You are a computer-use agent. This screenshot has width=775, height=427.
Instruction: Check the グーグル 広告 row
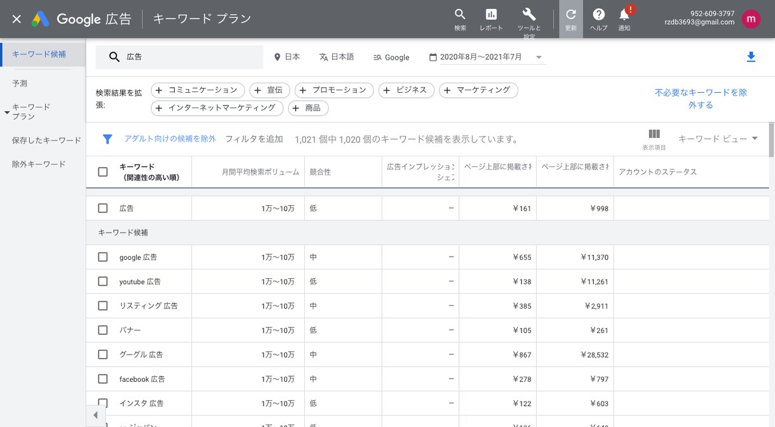[103, 355]
